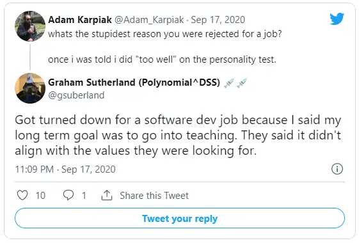
Task: Open Graham Sutherland (Polynomial^DSS) name
Action: (x=134, y=82)
